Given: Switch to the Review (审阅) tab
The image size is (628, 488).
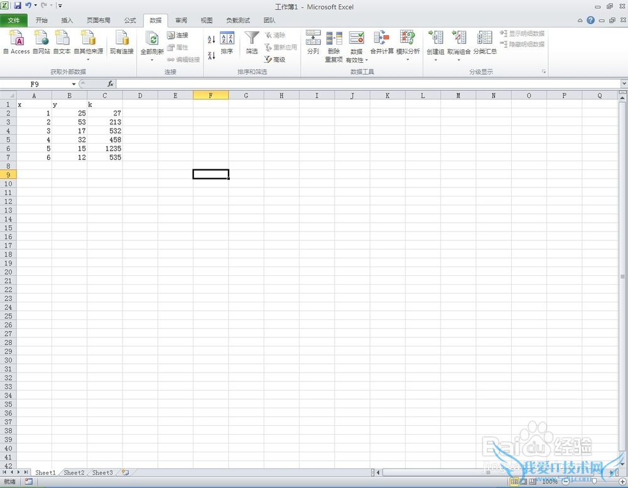Looking at the screenshot, I should (181, 21).
